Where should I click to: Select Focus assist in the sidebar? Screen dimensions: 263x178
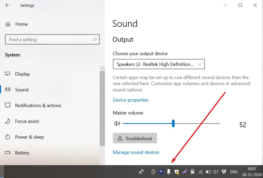coord(26,121)
